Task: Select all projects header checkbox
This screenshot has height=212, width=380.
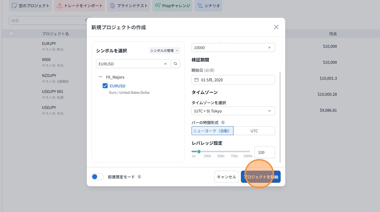Action: [11, 34]
